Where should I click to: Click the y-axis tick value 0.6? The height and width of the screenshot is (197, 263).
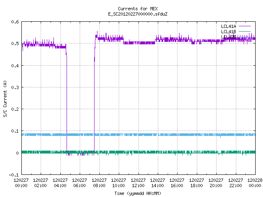(15, 22)
